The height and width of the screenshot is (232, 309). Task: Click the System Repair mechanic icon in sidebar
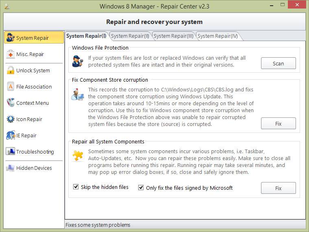click(10, 37)
